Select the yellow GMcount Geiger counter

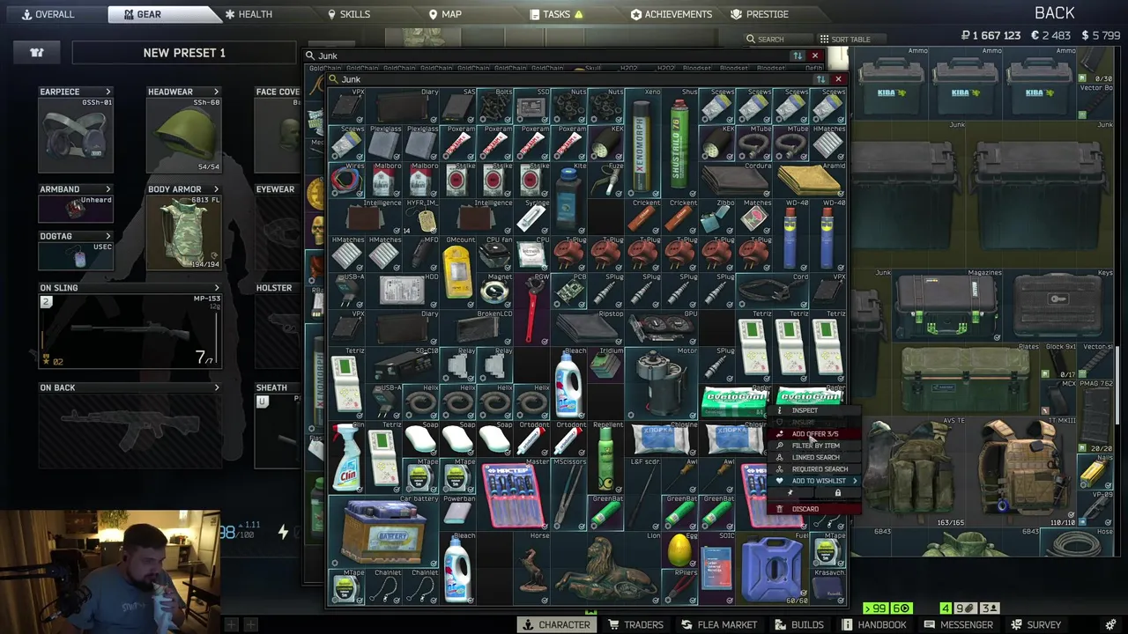pyautogui.click(x=457, y=272)
